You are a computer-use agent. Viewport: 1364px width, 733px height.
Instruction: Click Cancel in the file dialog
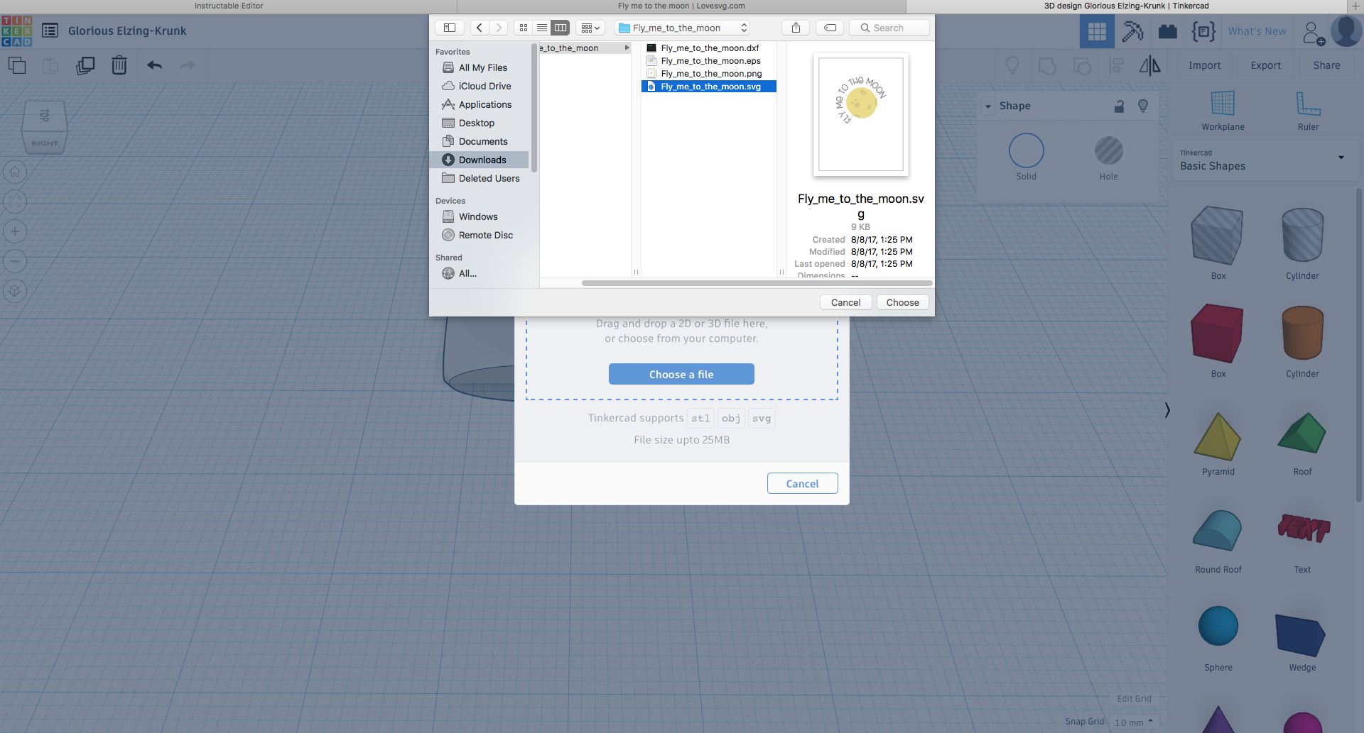pyautogui.click(x=845, y=302)
